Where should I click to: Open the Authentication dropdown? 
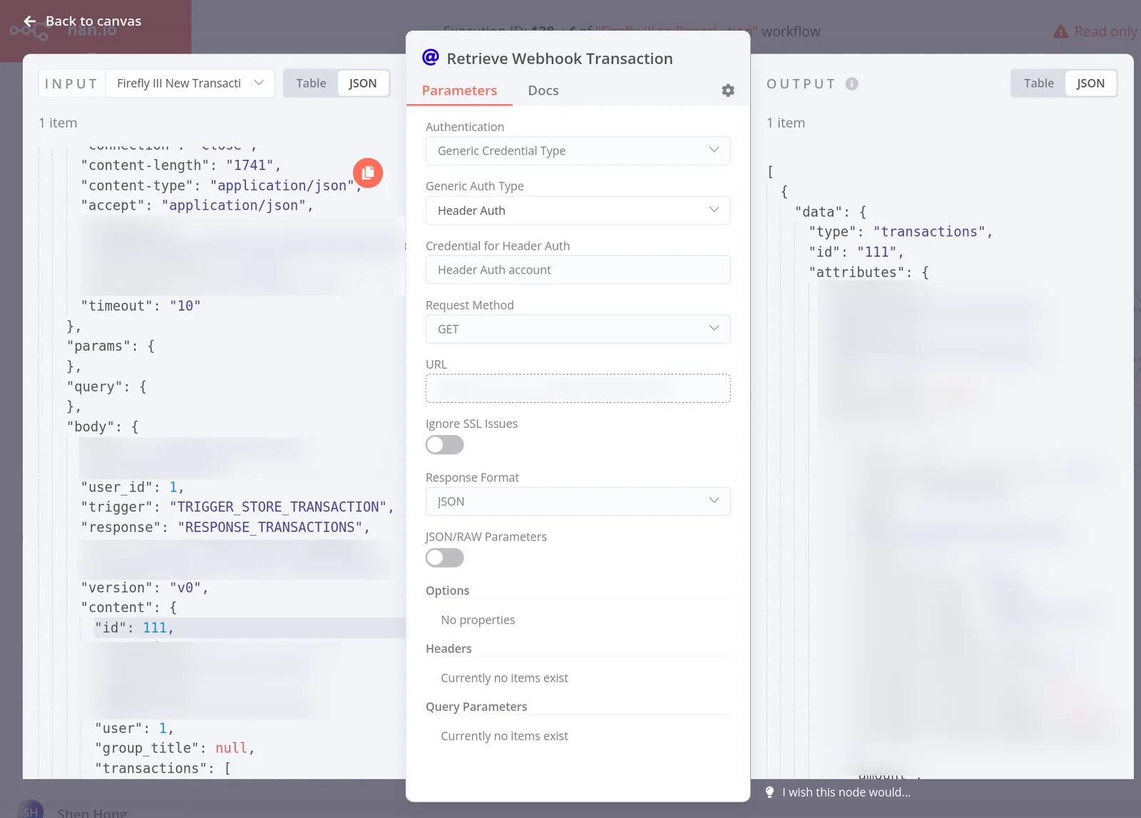578,151
